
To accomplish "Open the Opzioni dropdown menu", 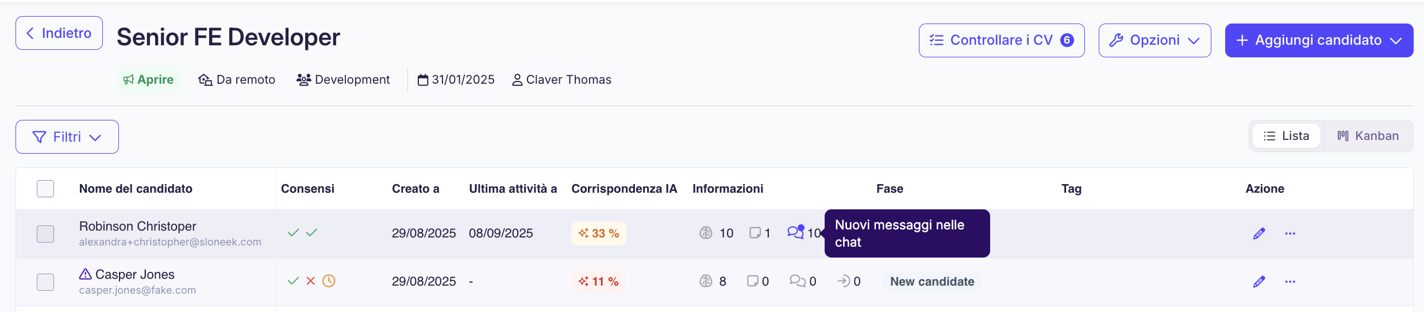I will (1154, 40).
